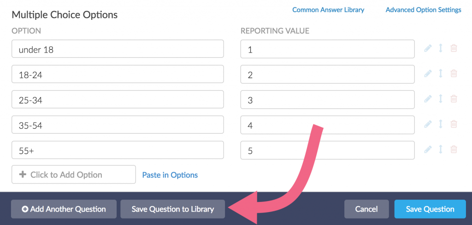Click Add Another Question button
This screenshot has height=225, width=472.
(x=64, y=209)
